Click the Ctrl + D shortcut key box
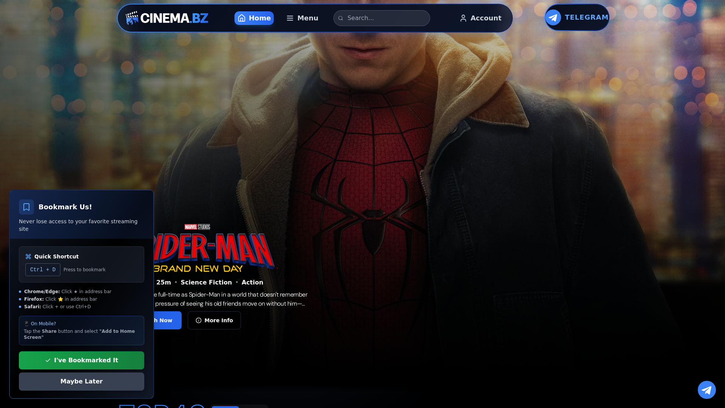The image size is (725, 408). coord(43,270)
